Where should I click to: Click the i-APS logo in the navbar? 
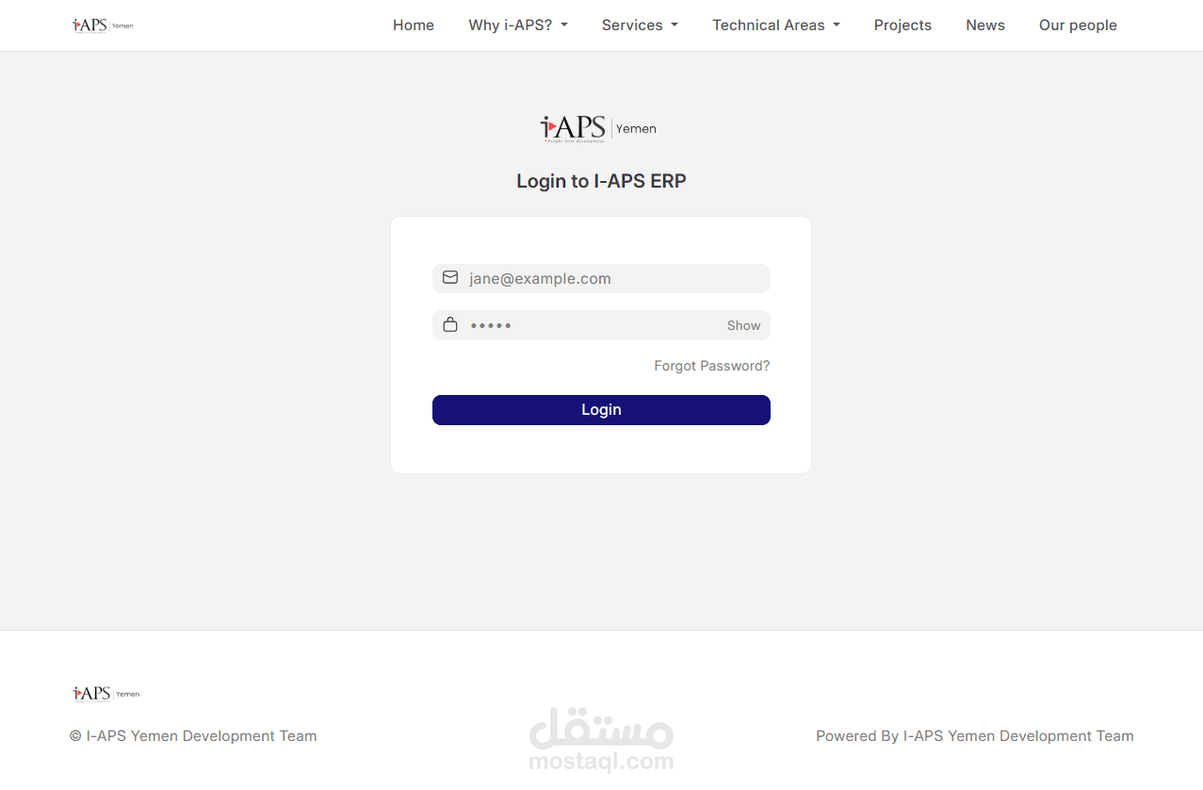click(x=103, y=25)
